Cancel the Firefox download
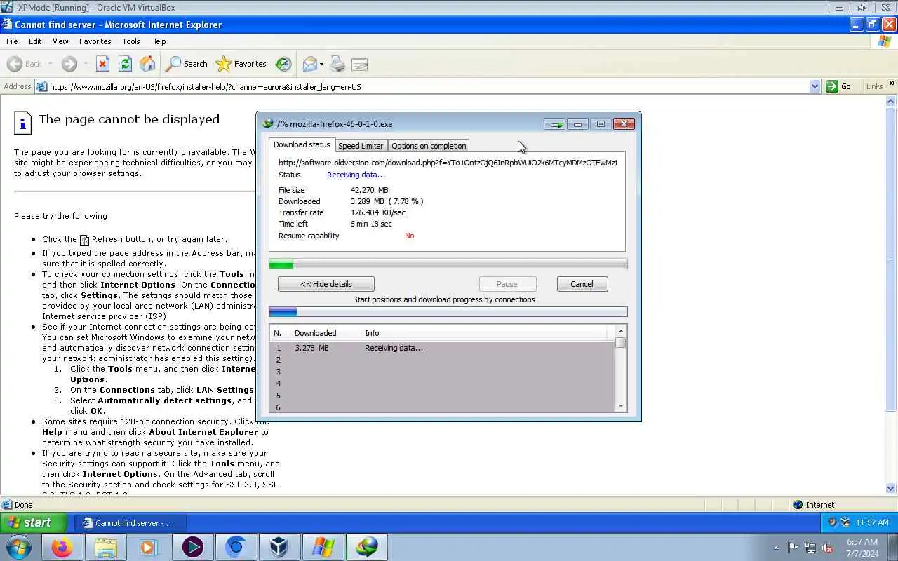 (x=582, y=284)
